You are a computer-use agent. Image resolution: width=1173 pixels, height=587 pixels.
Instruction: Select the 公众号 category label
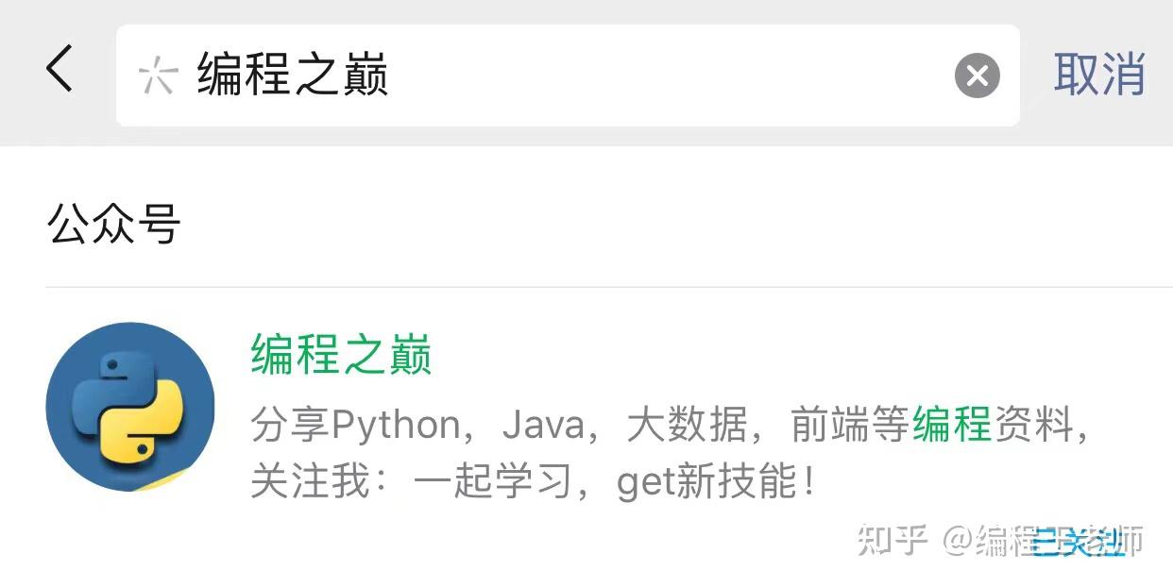click(x=112, y=222)
